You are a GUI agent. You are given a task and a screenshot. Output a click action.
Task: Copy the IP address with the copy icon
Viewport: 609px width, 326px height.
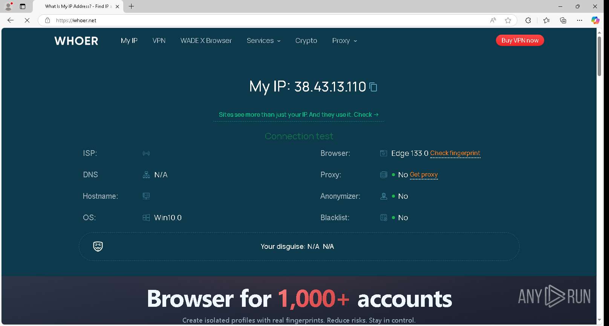(x=373, y=87)
